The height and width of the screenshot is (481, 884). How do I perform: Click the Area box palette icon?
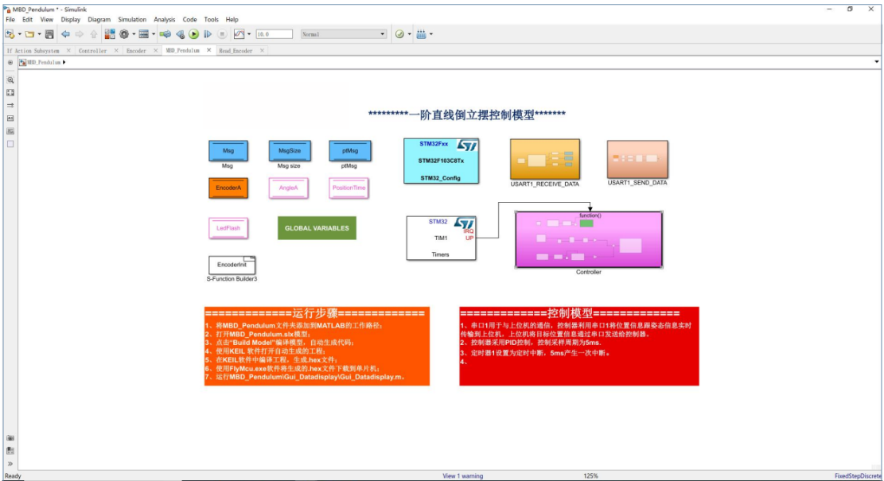click(x=10, y=144)
